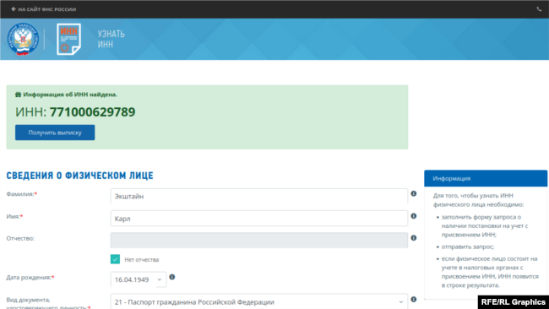Select the ИНН number 771000629789
This screenshot has width=549, height=309.
coord(92,112)
